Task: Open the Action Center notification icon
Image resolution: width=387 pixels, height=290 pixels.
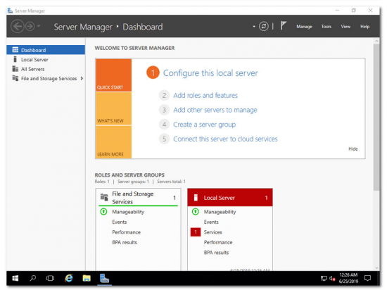Action: 367,279
